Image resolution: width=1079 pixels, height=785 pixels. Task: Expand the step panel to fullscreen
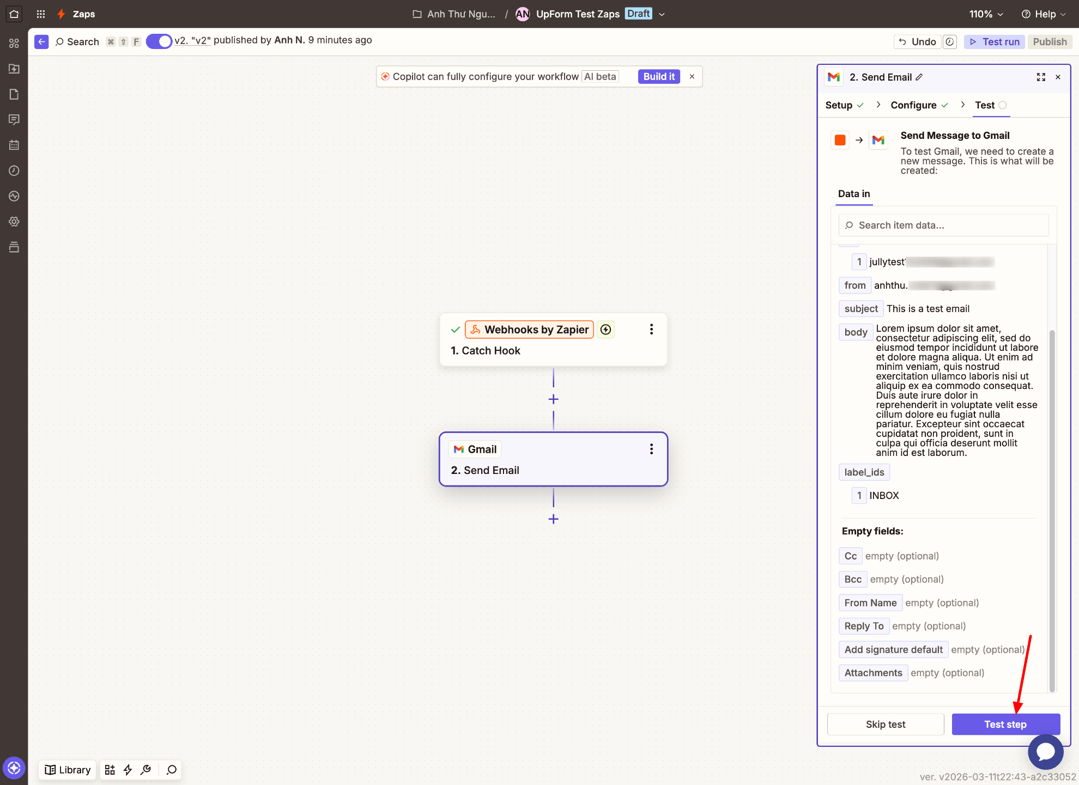(1041, 77)
